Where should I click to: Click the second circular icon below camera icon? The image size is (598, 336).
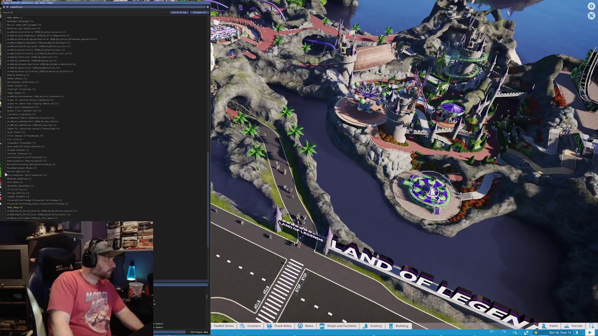[591, 15]
